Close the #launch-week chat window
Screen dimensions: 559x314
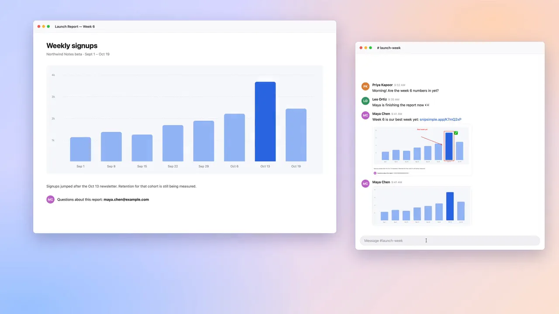click(x=361, y=48)
